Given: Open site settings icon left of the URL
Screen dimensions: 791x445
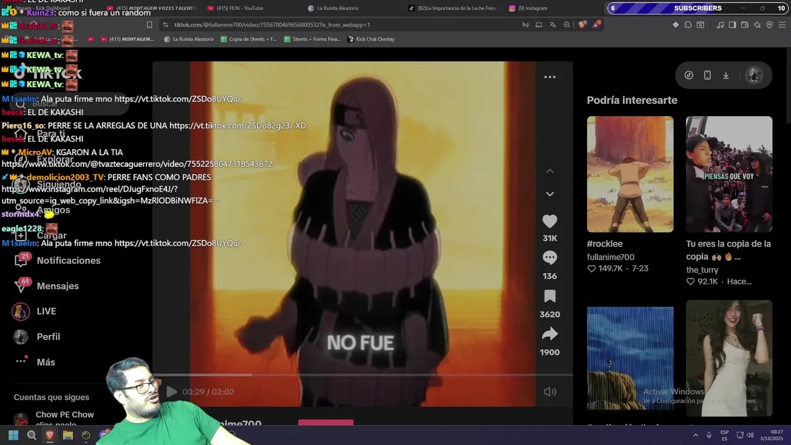Looking at the screenshot, I should tap(164, 25).
